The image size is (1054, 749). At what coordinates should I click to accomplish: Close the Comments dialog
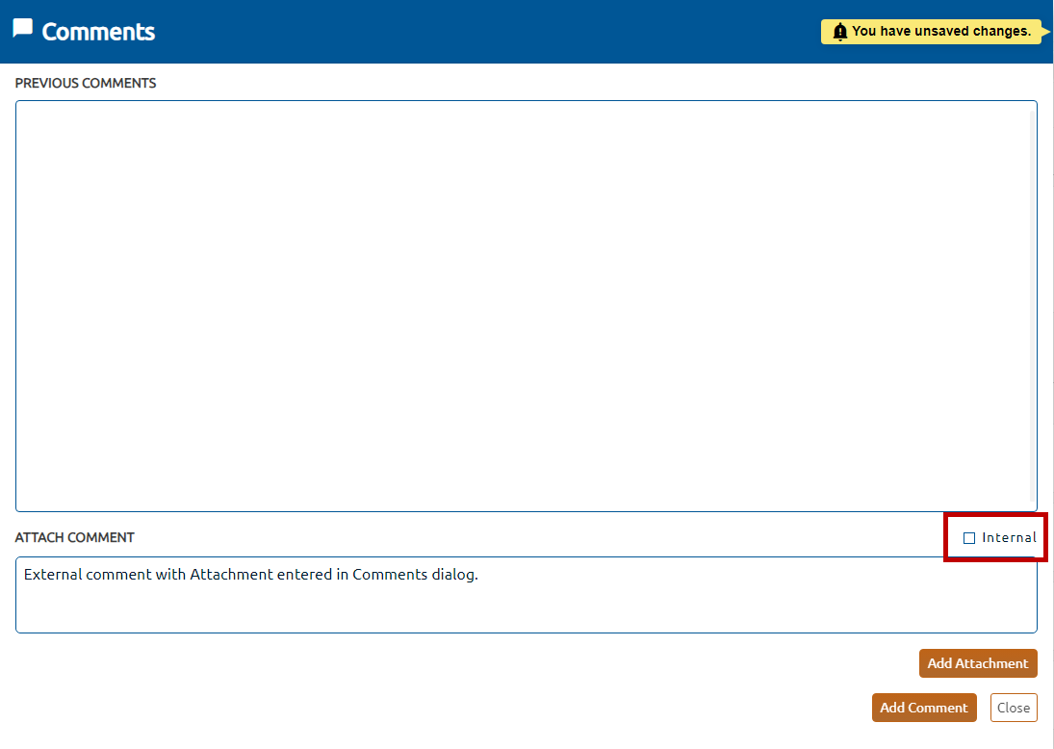tap(1014, 708)
